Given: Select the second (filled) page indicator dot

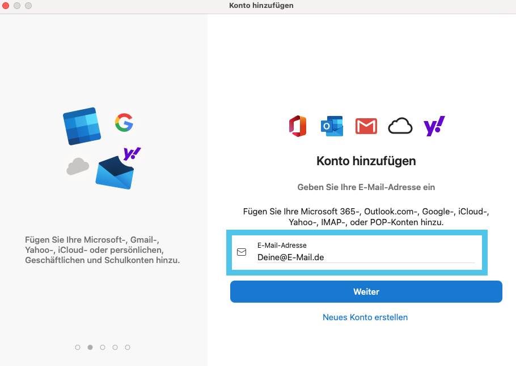Looking at the screenshot, I should tap(90, 347).
